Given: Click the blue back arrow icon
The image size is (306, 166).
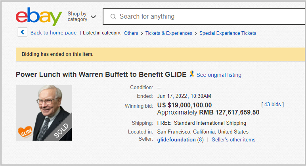Looking at the screenshot, I should tap(22, 32).
